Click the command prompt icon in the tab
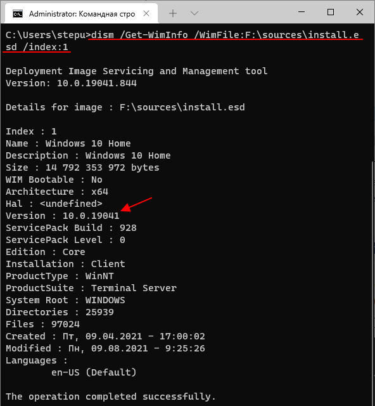 [18, 14]
